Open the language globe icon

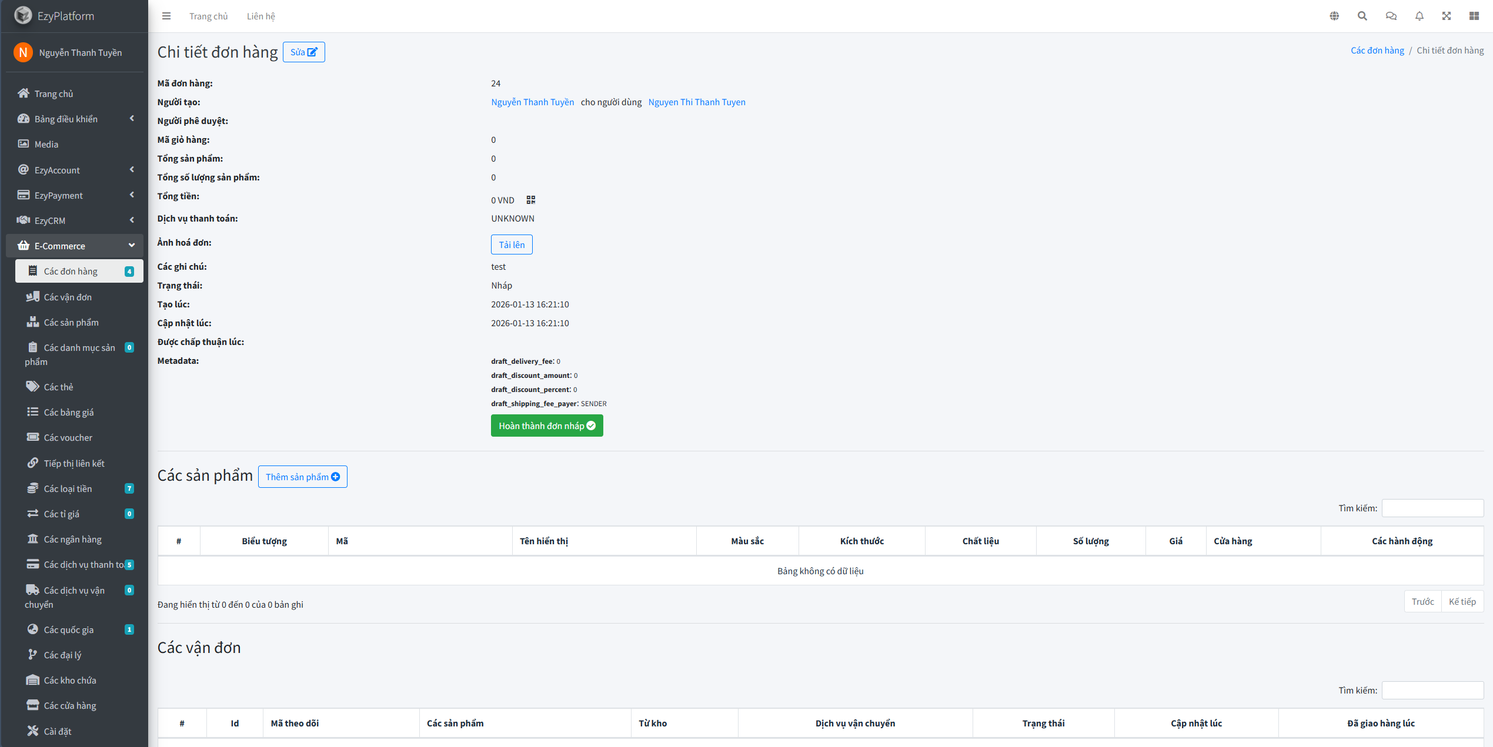click(1334, 16)
